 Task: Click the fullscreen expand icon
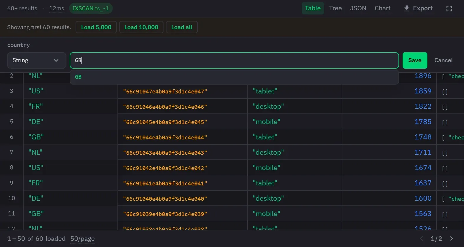(449, 9)
